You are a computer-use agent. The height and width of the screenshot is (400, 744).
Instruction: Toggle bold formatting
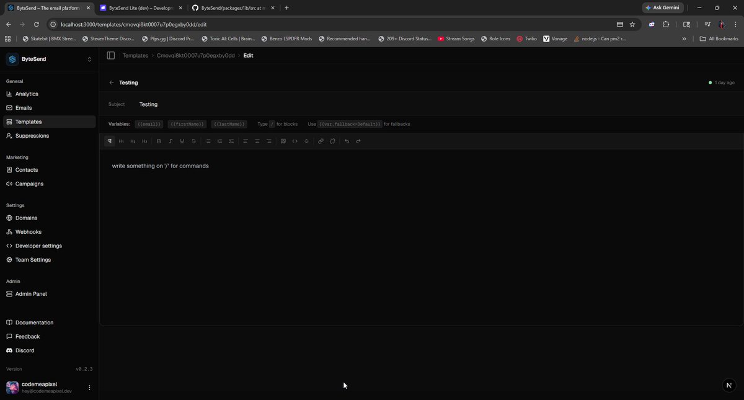point(159,141)
